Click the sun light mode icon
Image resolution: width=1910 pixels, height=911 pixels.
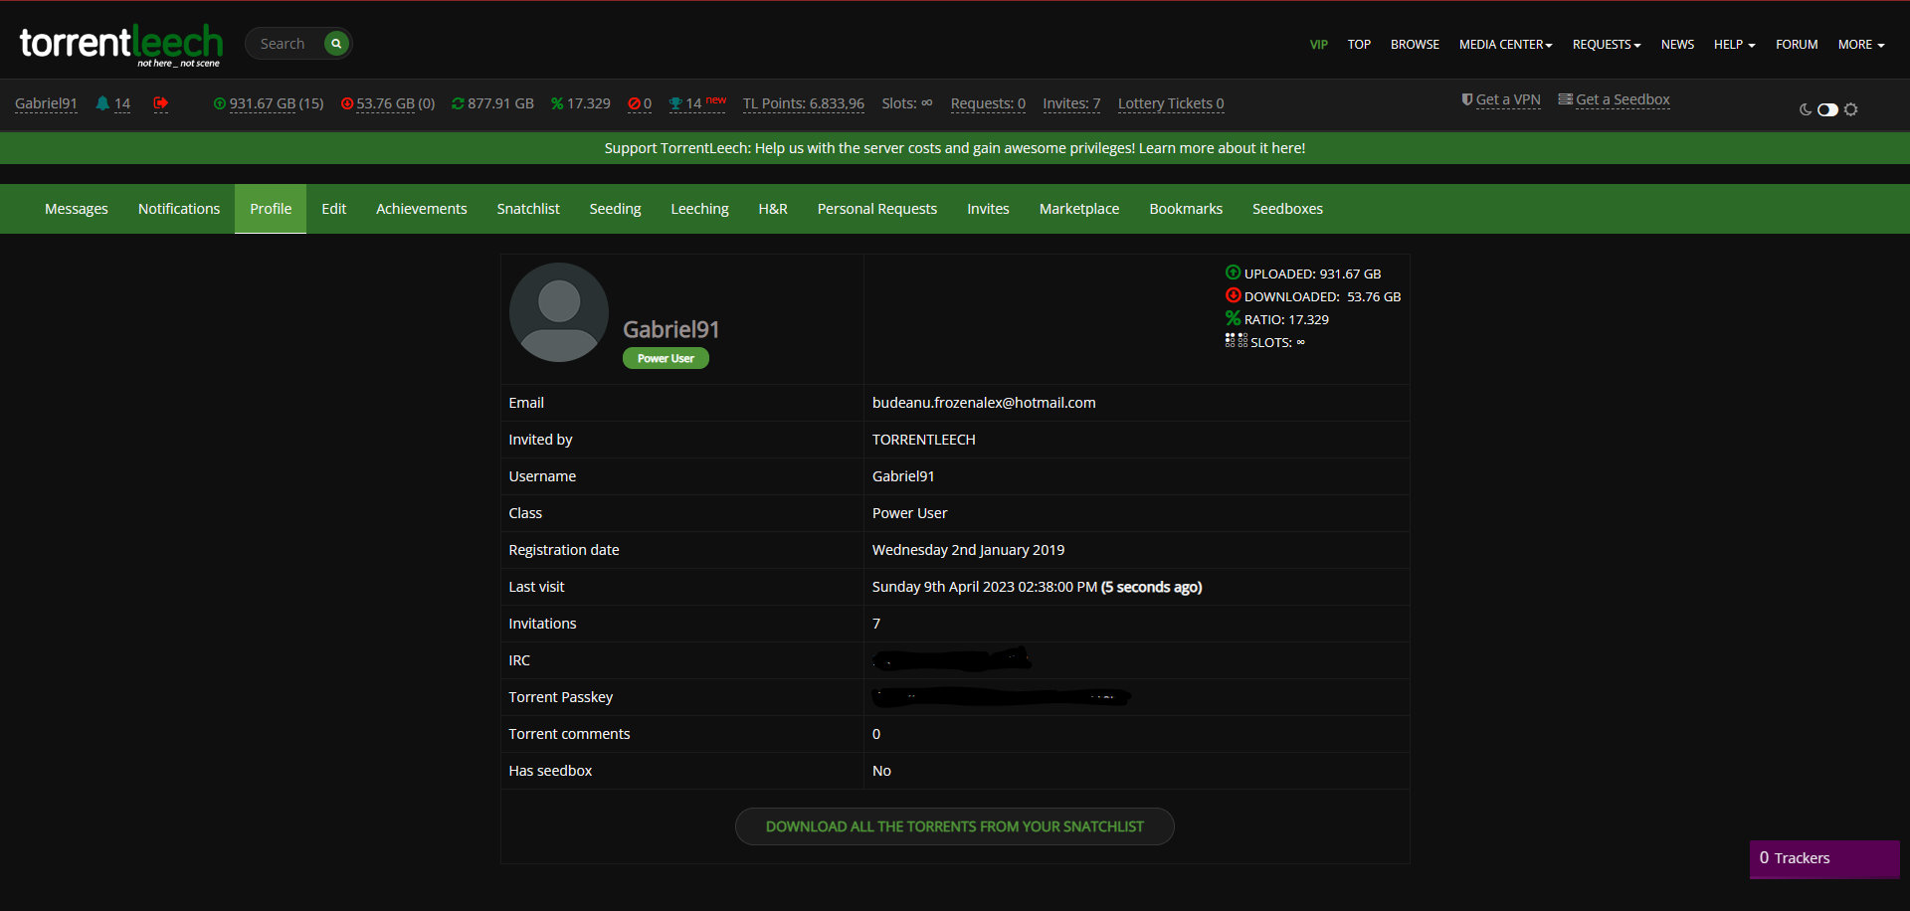(1851, 109)
